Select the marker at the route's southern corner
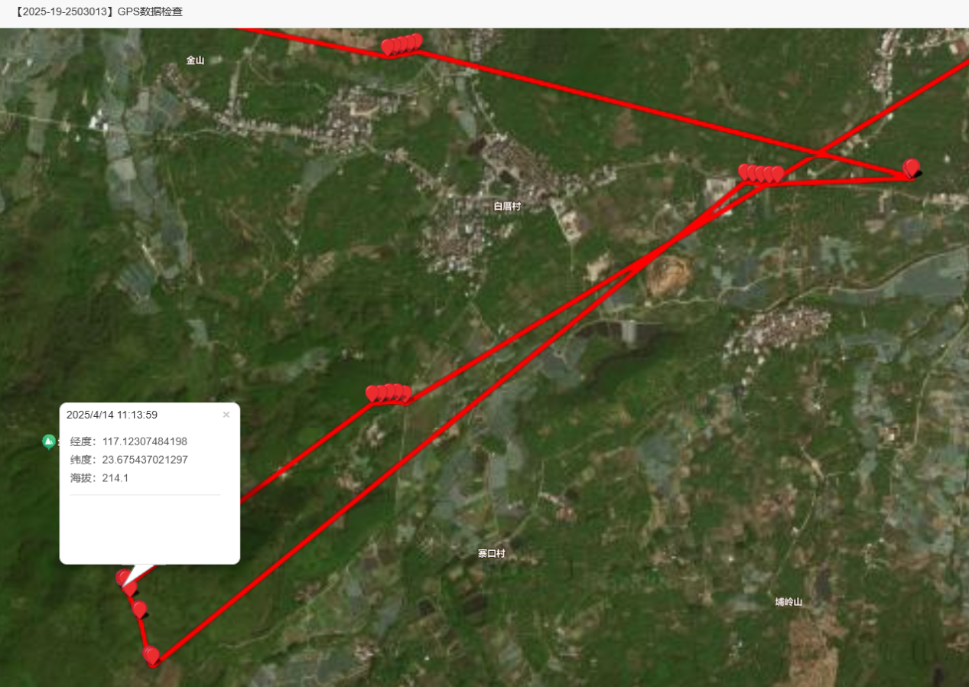Screen dimensions: 969x687 click(151, 656)
